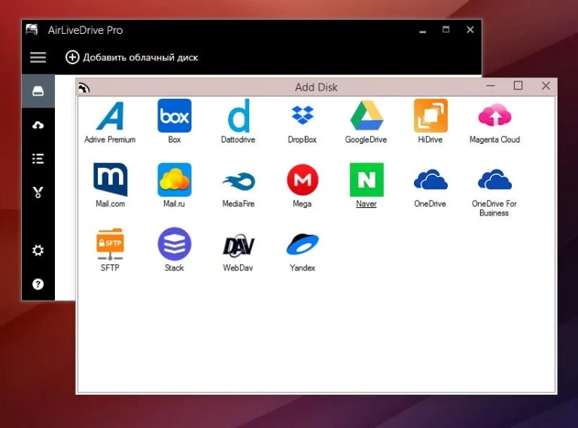Click the Y-shaped tools sidebar icon
The width and height of the screenshot is (578, 428).
[38, 192]
